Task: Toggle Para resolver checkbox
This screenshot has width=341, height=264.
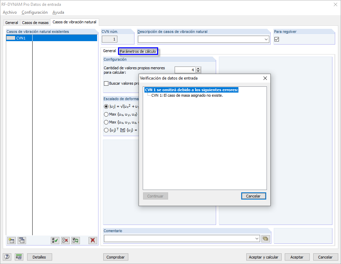Action: [x=277, y=39]
